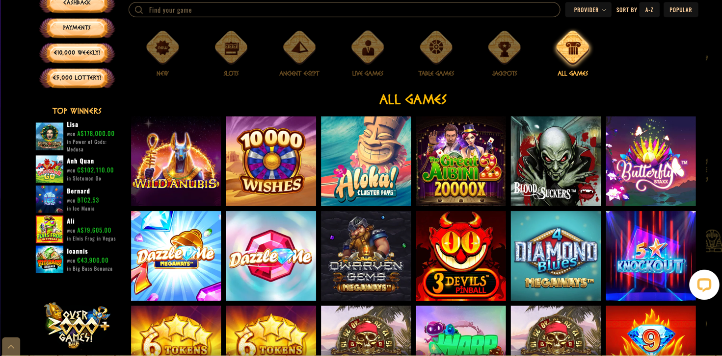The image size is (722, 356).
Task: Select the All Games column icon
Action: [573, 47]
